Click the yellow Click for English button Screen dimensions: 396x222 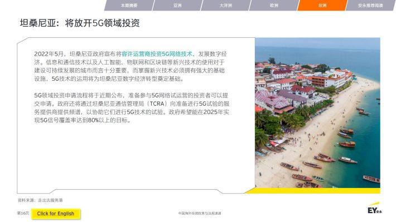56,214
